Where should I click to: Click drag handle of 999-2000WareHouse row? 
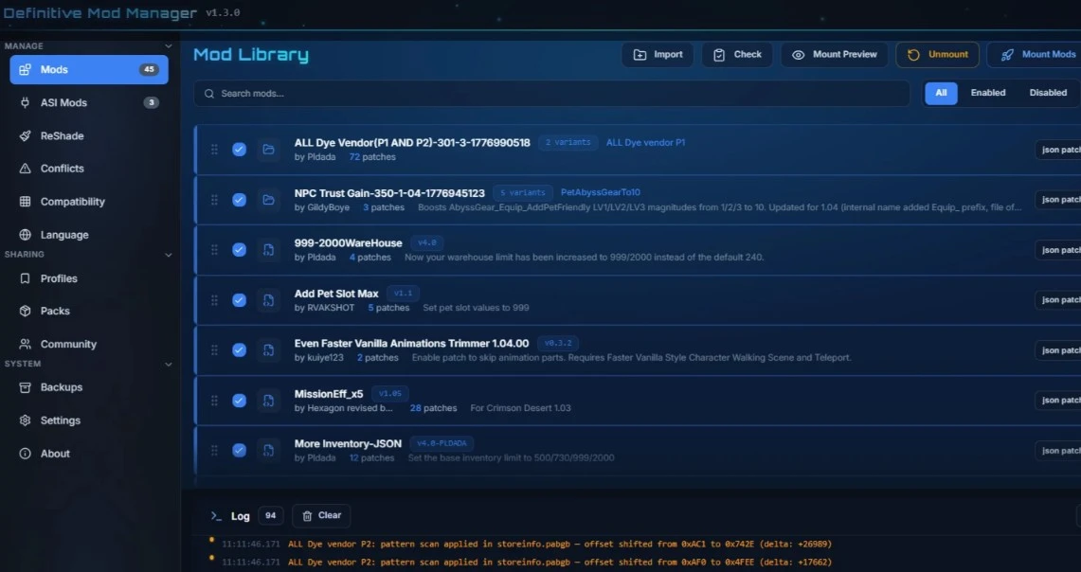[x=214, y=249]
